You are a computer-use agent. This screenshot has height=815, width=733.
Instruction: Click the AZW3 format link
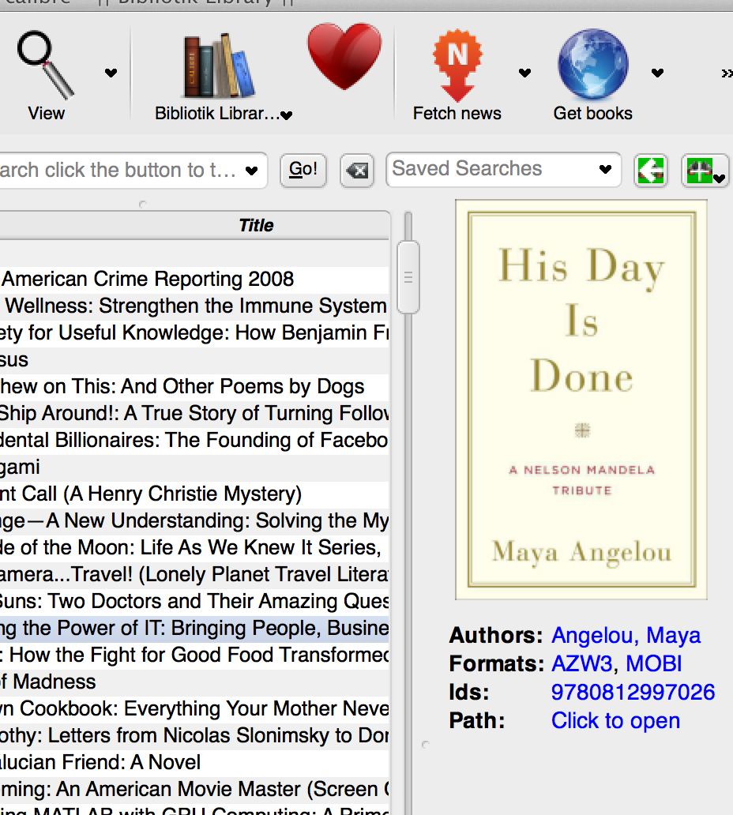tap(581, 663)
